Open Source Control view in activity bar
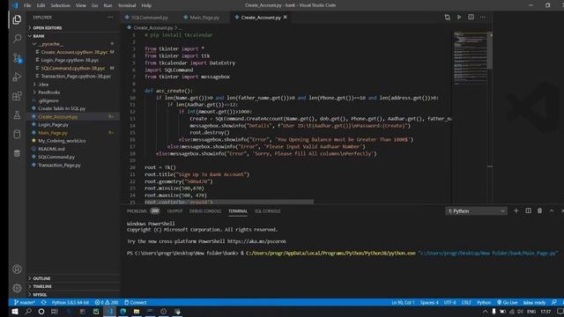 [17, 57]
